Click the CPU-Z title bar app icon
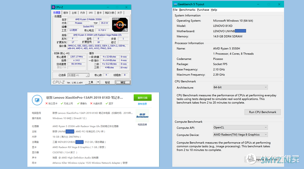 pos(53,7)
